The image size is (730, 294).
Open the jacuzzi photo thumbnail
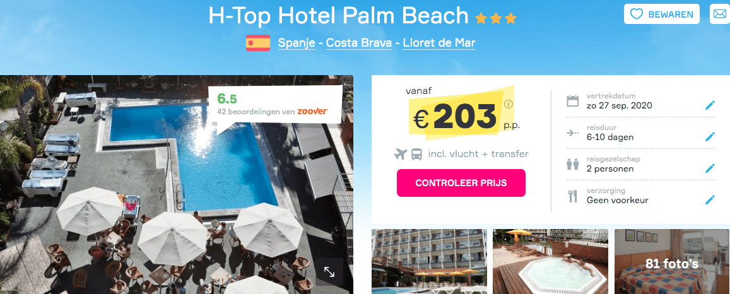click(550, 261)
